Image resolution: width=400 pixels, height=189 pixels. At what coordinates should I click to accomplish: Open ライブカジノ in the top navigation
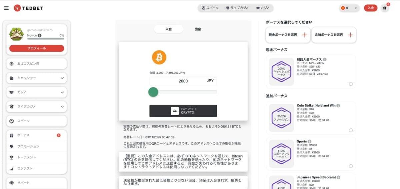(237, 8)
